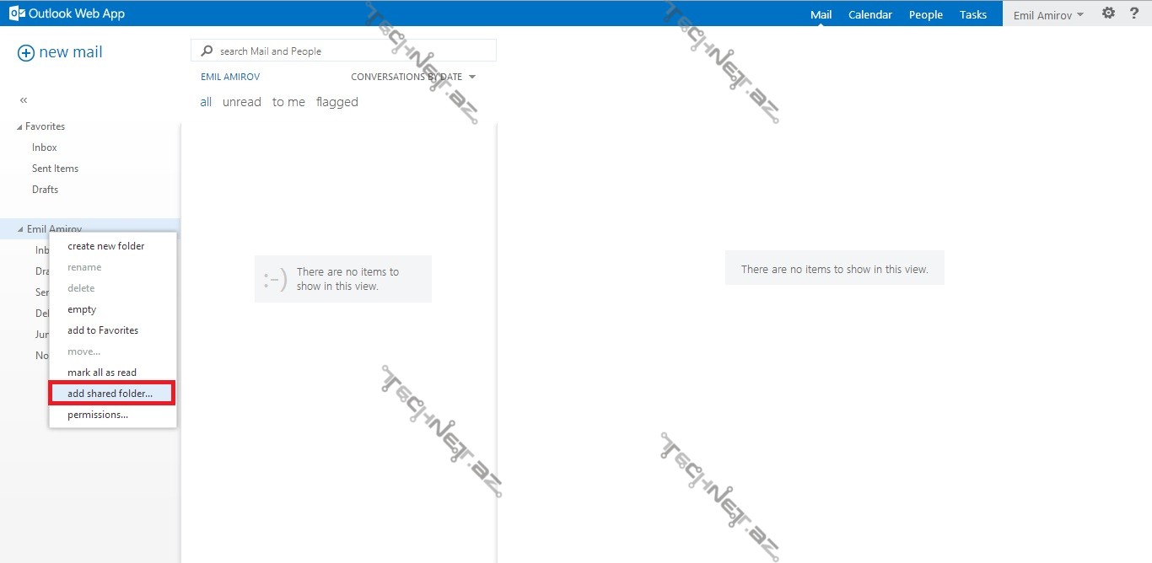Image resolution: width=1152 pixels, height=563 pixels.
Task: Choose 'add to Favorites' menu item
Action: [103, 330]
